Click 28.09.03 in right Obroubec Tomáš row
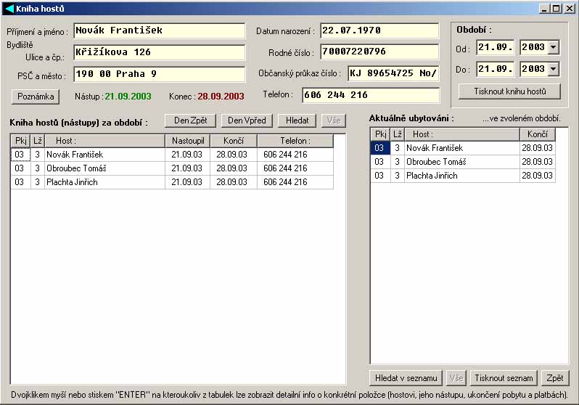 (537, 162)
